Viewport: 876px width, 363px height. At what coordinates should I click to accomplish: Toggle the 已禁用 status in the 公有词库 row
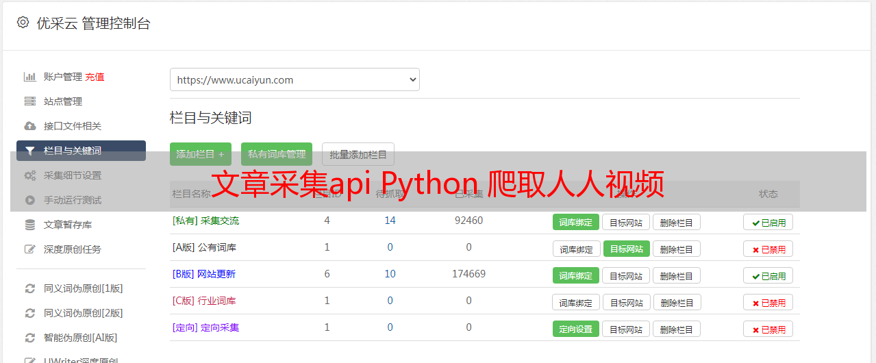768,249
